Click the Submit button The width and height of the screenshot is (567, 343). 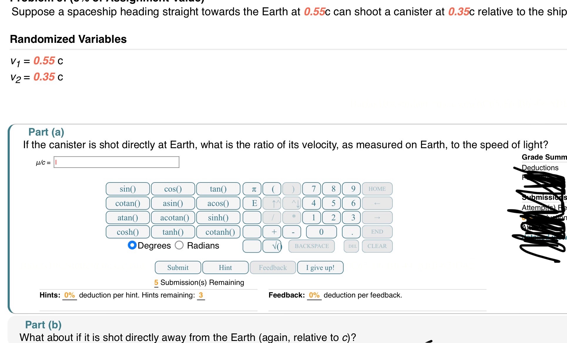pyautogui.click(x=177, y=267)
